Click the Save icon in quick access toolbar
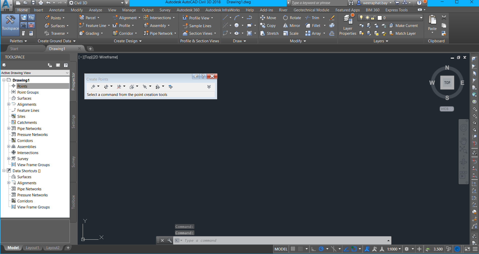 33,3
